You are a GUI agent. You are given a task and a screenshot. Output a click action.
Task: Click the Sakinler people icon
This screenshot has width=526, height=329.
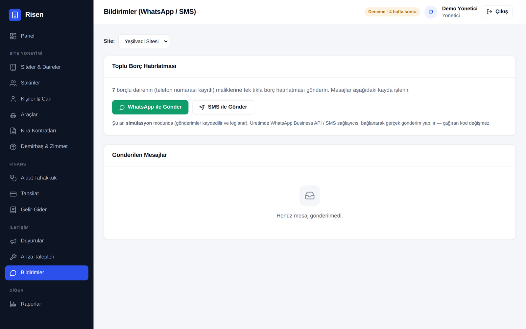tap(13, 83)
